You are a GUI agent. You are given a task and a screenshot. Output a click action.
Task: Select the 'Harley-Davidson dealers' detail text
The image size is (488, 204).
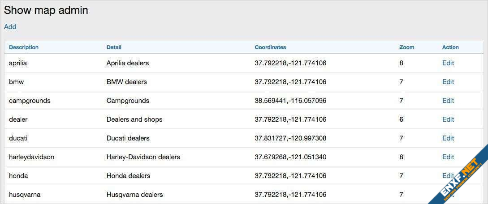click(143, 157)
